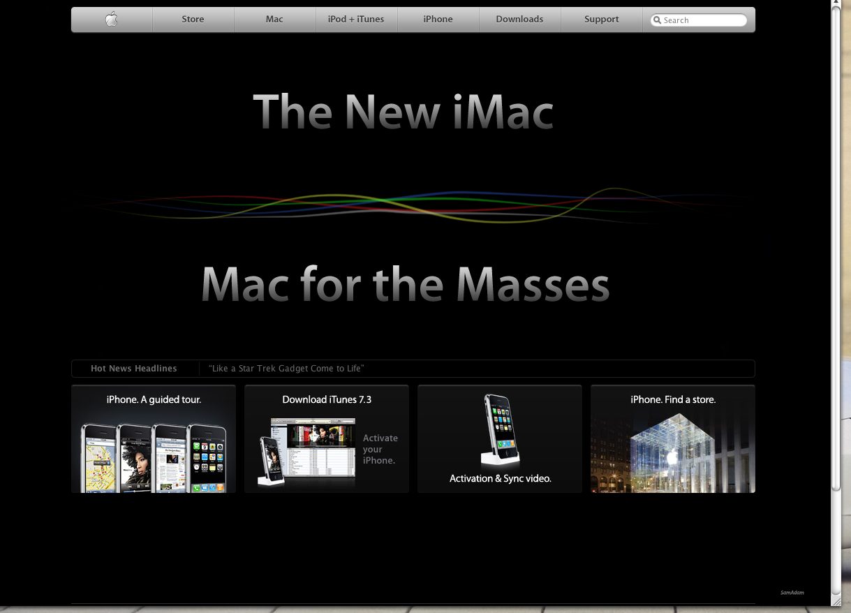Open the iPod + iTunes tab
Screen dimensions: 851x613
356,20
